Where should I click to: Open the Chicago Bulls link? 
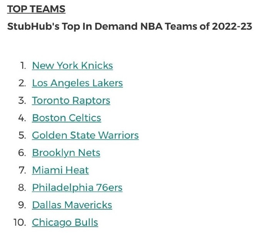coord(65,223)
